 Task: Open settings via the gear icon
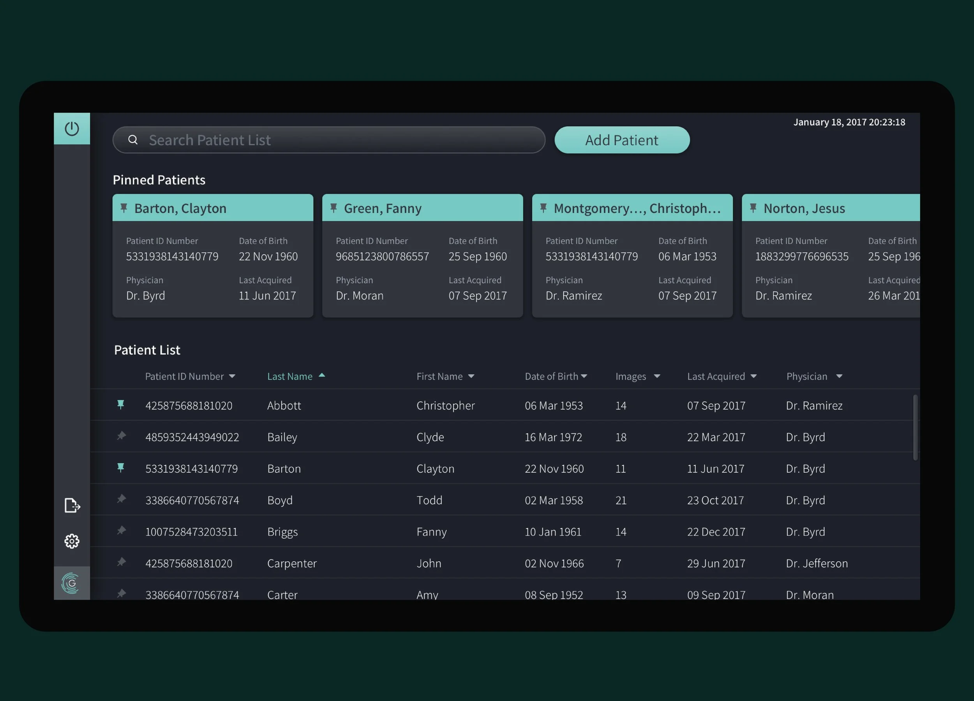72,541
